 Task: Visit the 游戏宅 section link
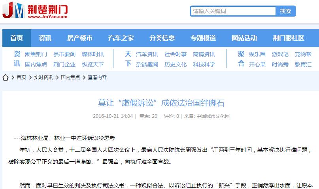tap(280, 54)
